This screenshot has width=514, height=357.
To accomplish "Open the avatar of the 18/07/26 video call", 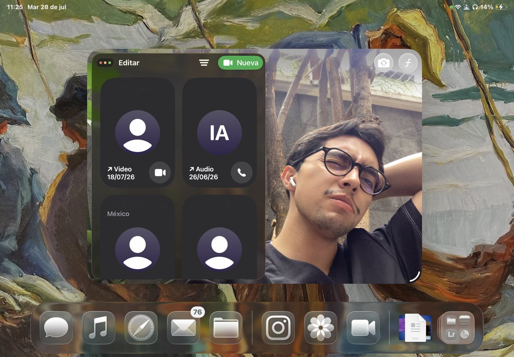I will click(137, 133).
